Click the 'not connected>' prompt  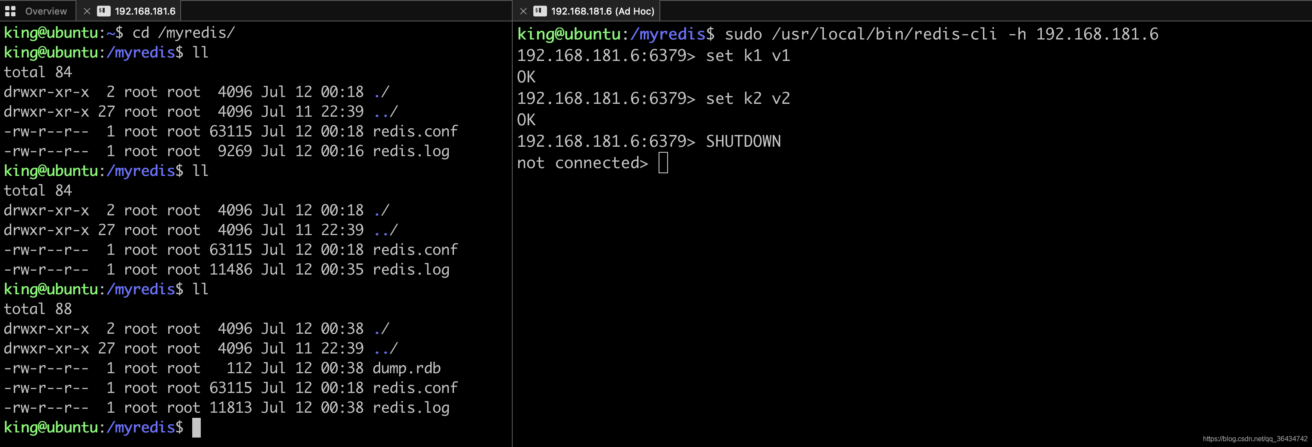pyautogui.click(x=582, y=163)
